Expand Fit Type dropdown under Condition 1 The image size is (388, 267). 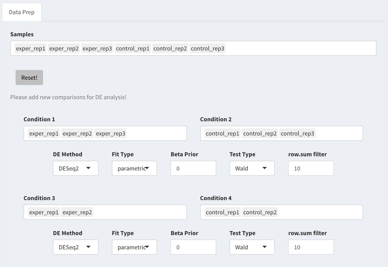tap(135, 168)
